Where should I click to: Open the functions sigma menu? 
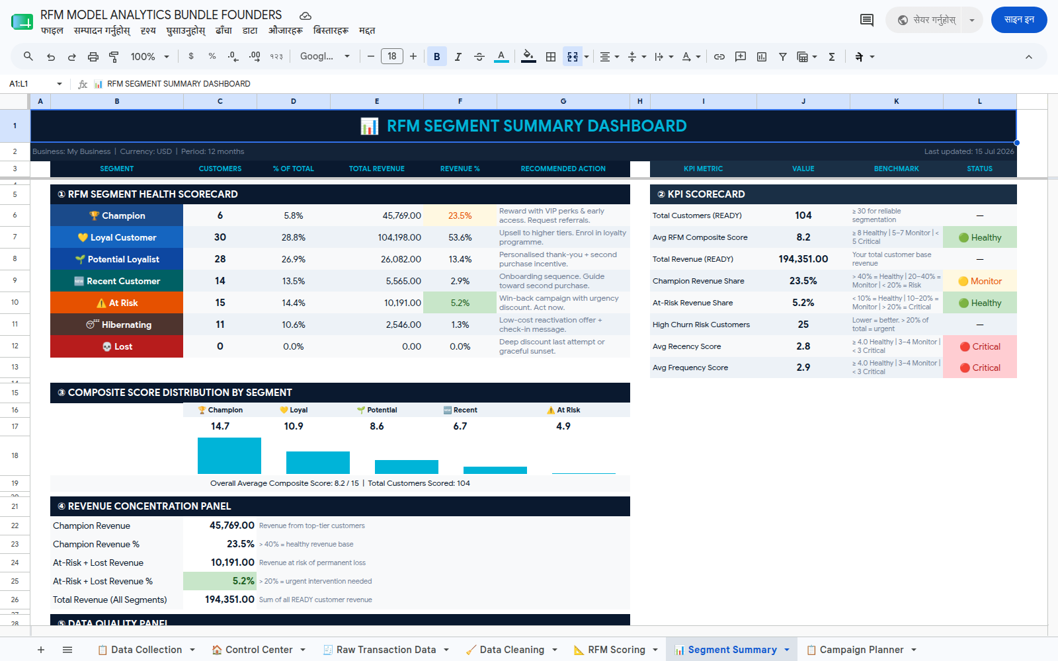coord(832,57)
